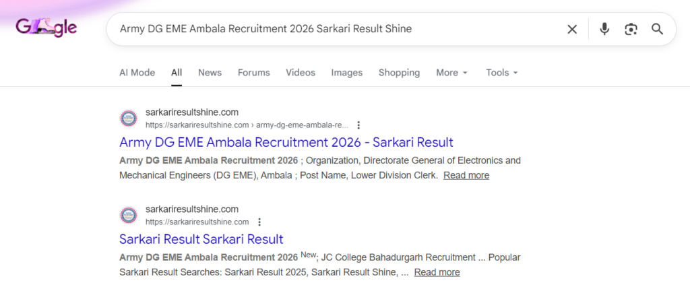Go to the Videos tab
This screenshot has height=295, width=690.
point(300,73)
